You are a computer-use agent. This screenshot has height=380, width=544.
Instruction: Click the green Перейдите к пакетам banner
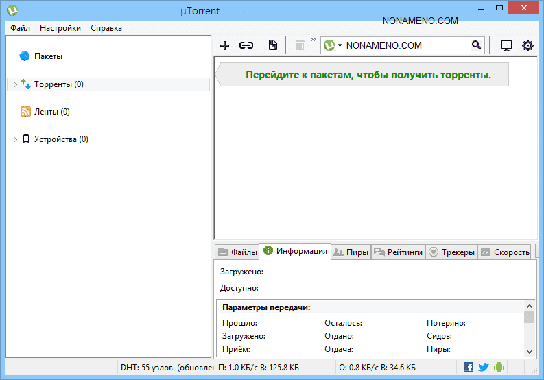368,75
